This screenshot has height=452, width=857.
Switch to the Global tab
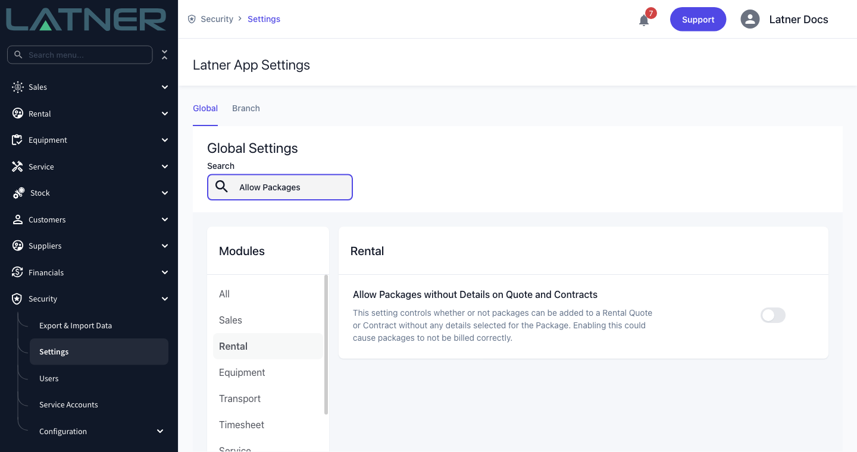pyautogui.click(x=205, y=108)
